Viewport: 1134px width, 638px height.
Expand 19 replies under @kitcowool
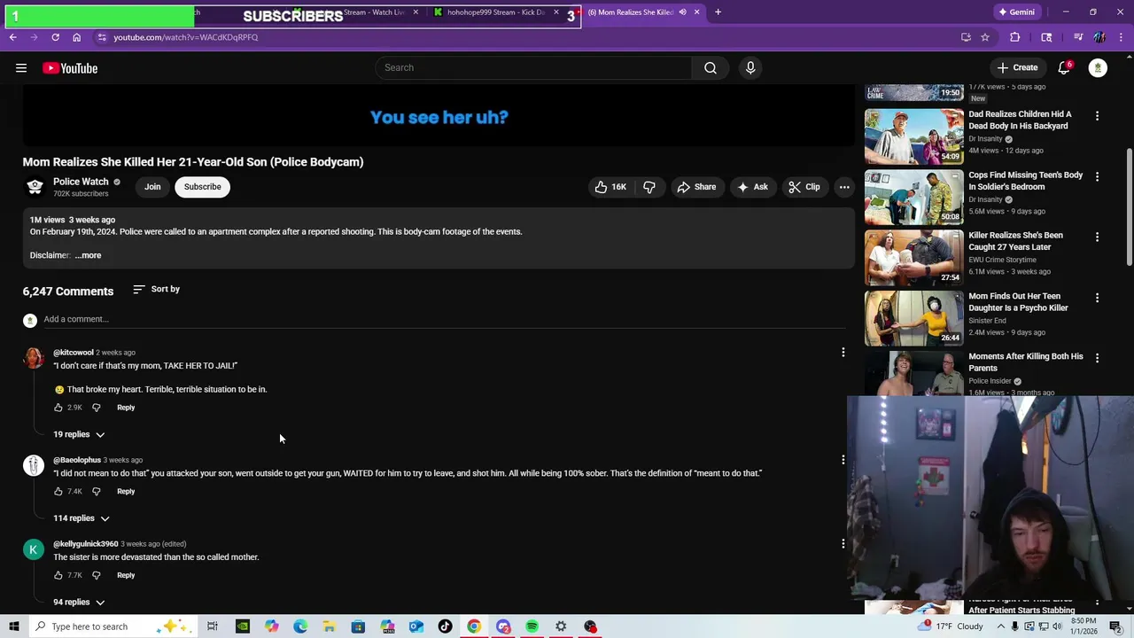click(79, 435)
